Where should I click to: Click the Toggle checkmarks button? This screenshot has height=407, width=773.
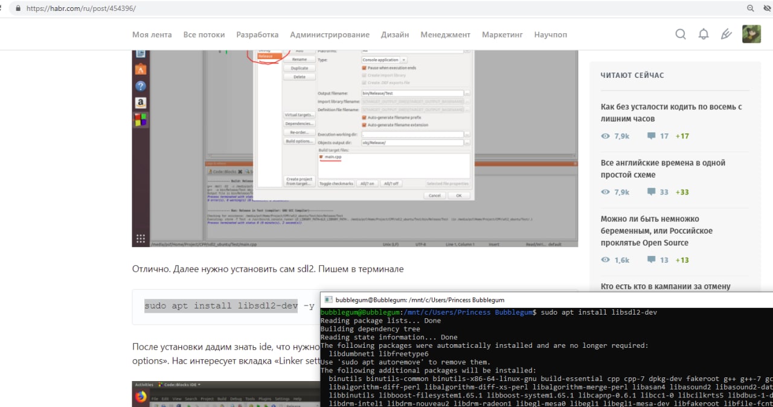point(336,184)
